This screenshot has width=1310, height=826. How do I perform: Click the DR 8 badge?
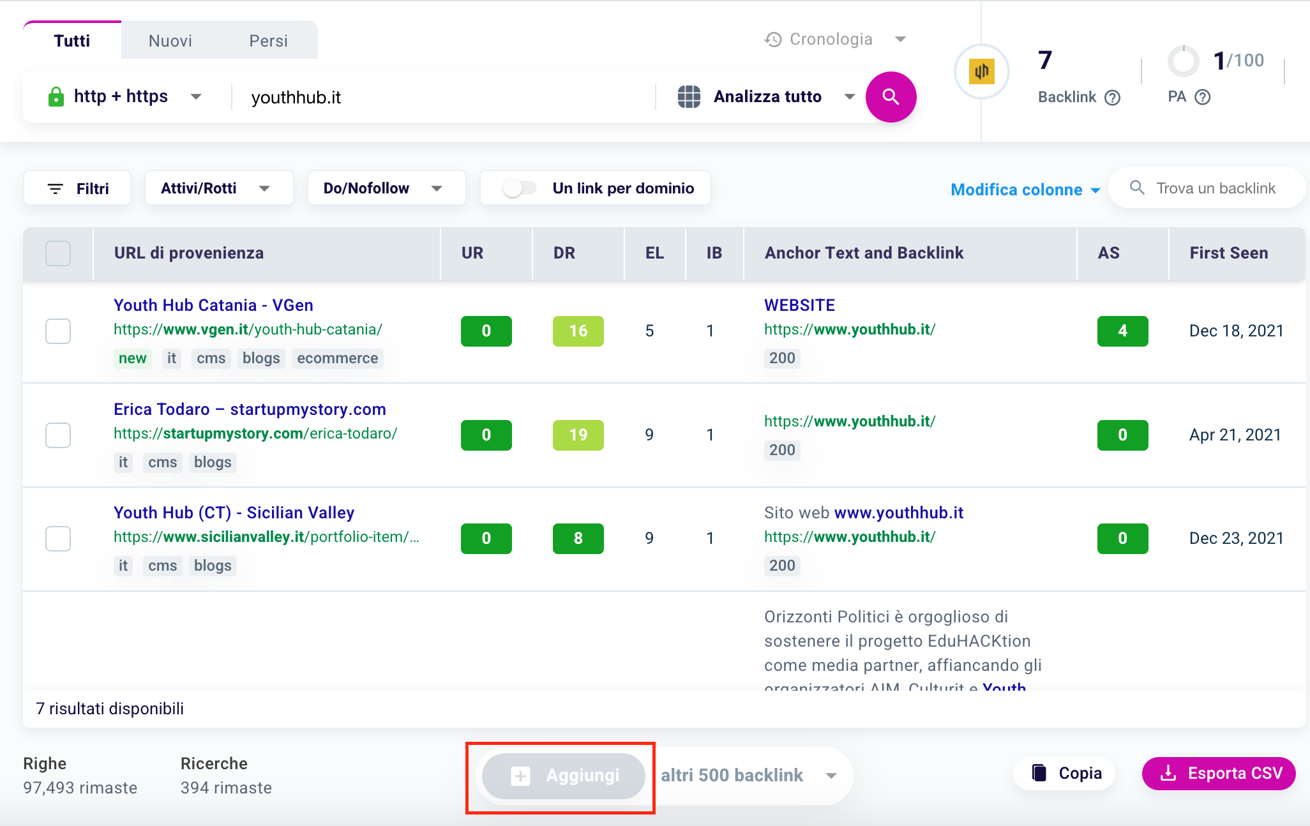click(x=578, y=539)
